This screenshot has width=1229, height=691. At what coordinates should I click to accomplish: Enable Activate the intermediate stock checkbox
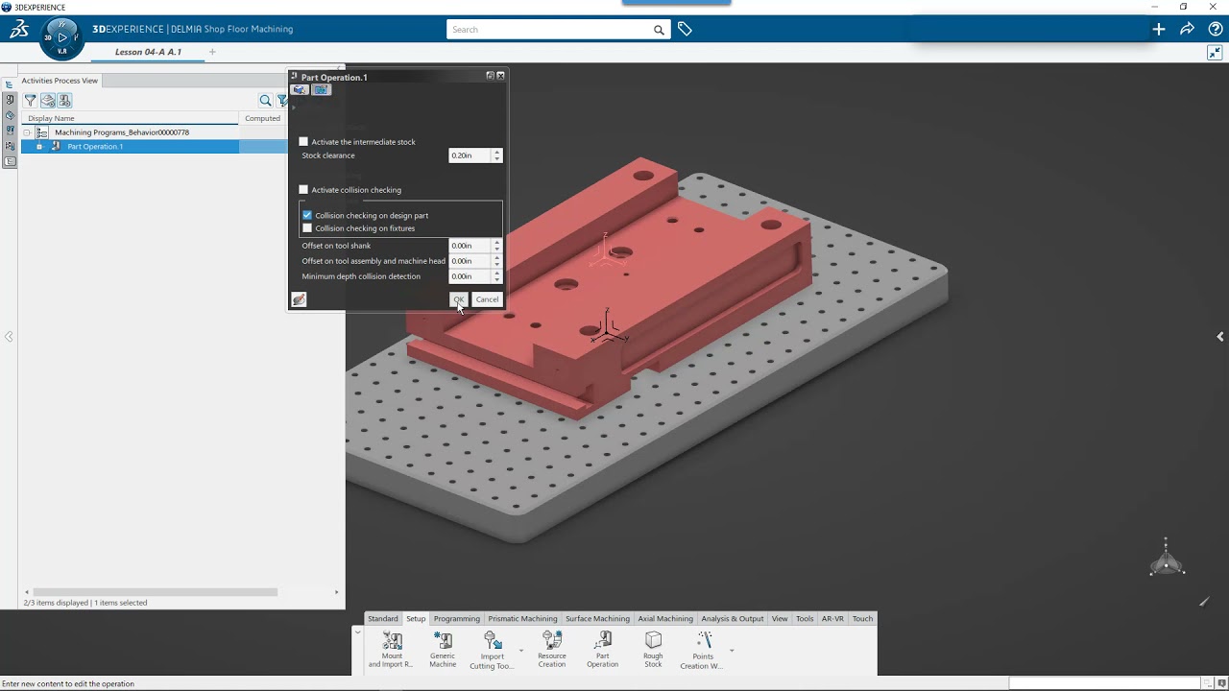tap(303, 142)
